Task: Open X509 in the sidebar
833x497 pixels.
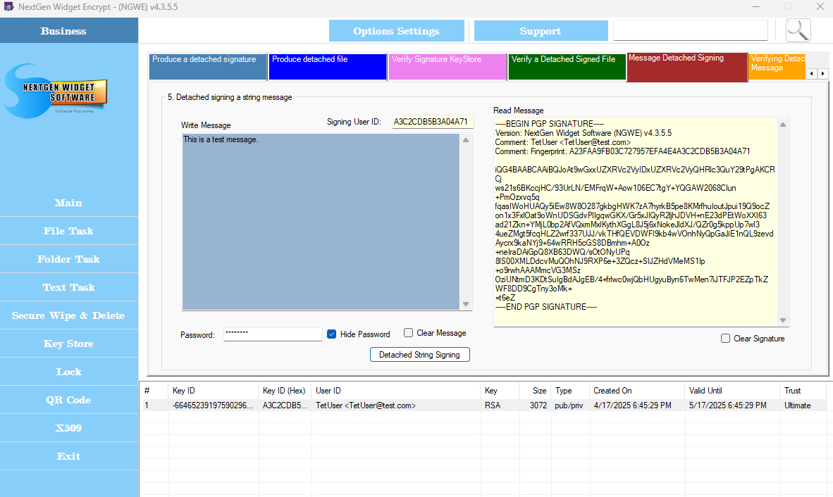Action: point(69,427)
